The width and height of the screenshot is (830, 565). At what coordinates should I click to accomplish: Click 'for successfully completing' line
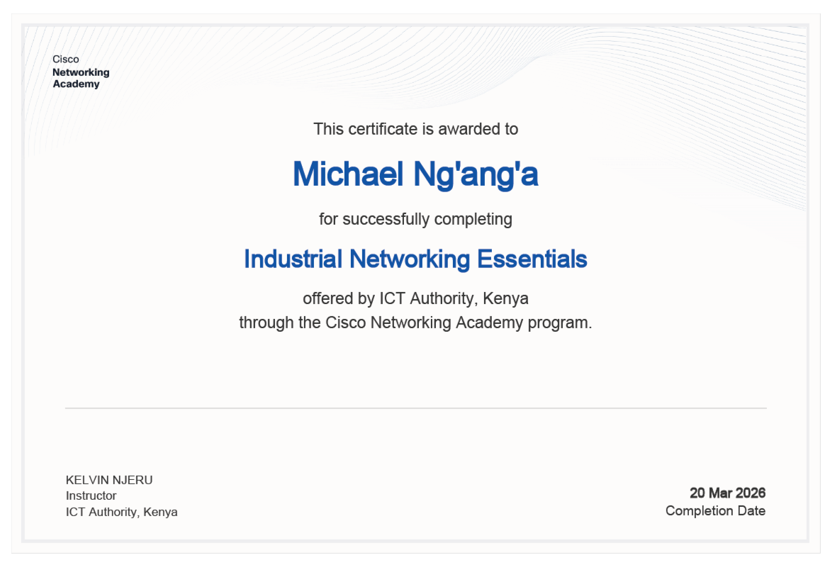(415, 219)
